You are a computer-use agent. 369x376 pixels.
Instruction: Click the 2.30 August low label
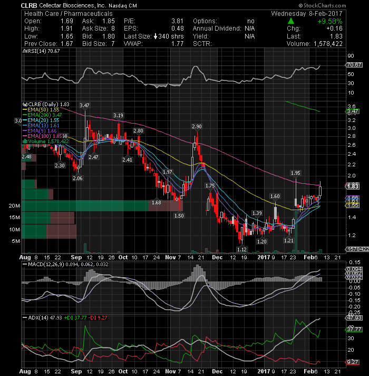[60, 165]
